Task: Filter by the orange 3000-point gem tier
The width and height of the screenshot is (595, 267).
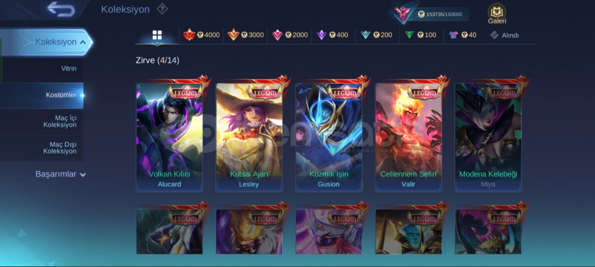Action: point(246,35)
